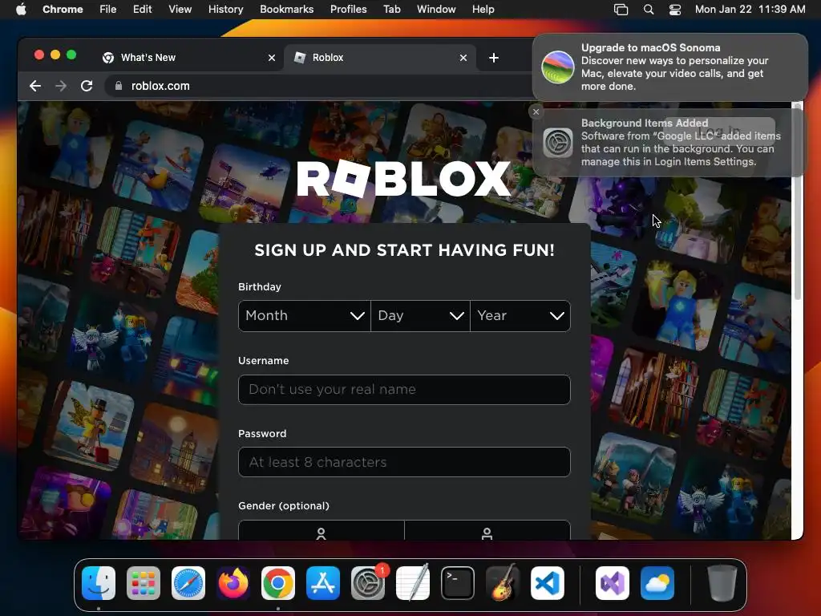Select the male gender option
This screenshot has height=616, width=821.
pyautogui.click(x=487, y=530)
